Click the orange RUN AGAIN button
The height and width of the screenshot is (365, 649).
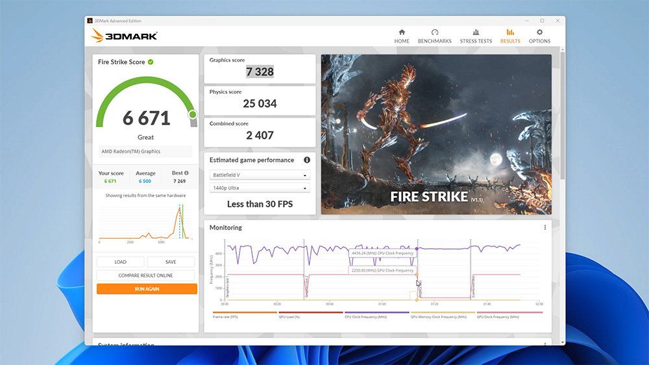[147, 289]
